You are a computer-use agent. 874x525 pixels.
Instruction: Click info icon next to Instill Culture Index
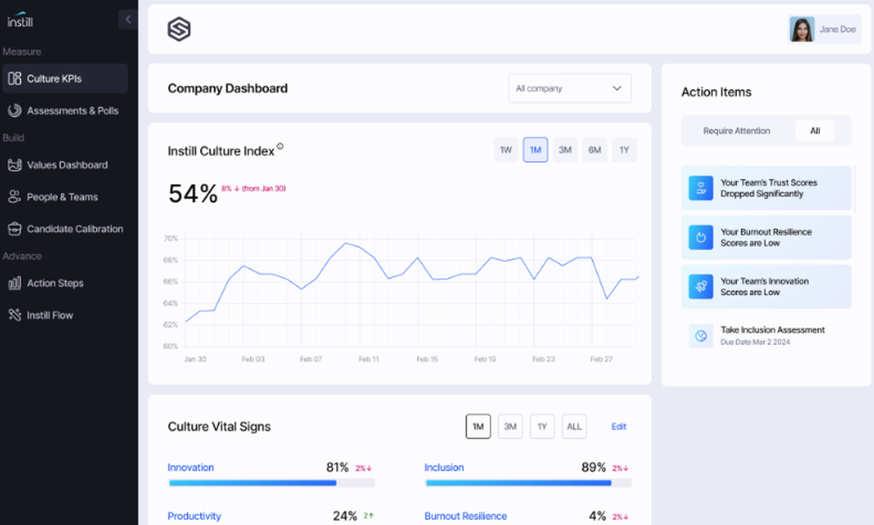[x=280, y=146]
